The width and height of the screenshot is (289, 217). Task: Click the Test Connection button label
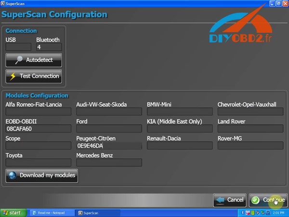click(39, 76)
